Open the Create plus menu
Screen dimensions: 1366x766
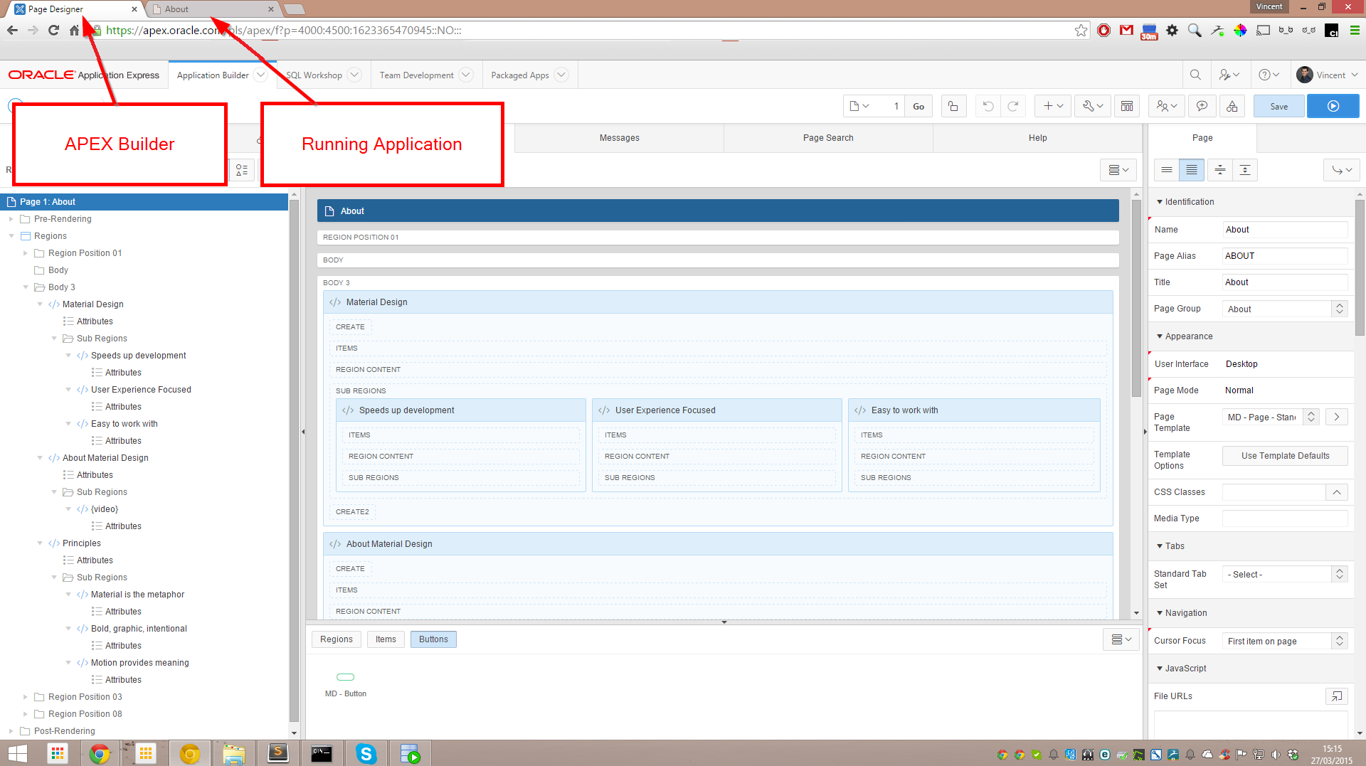click(x=1053, y=106)
